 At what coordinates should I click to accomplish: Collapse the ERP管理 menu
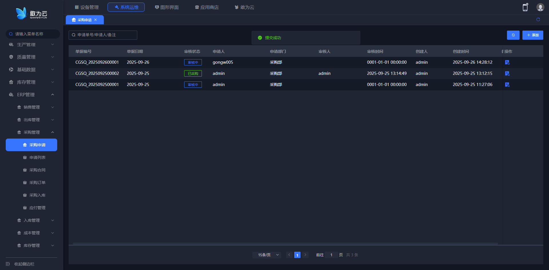31,95
